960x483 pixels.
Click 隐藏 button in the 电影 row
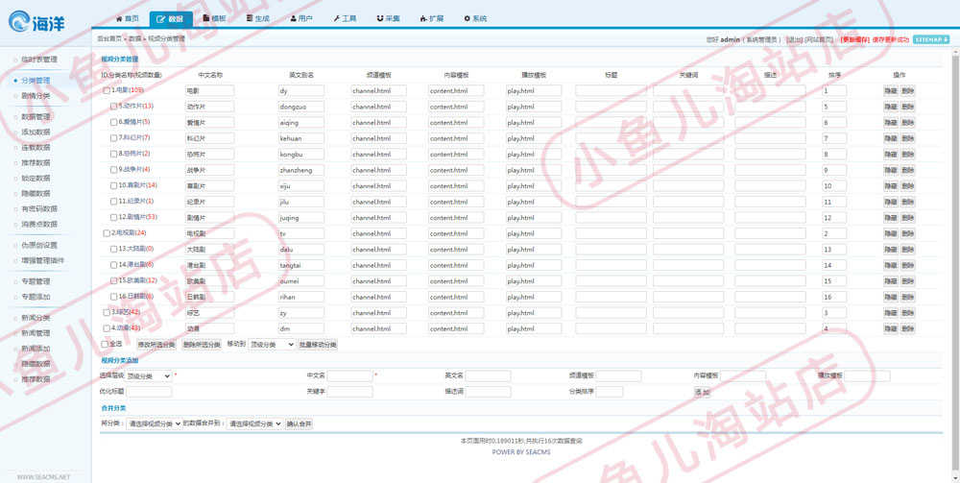coord(890,90)
